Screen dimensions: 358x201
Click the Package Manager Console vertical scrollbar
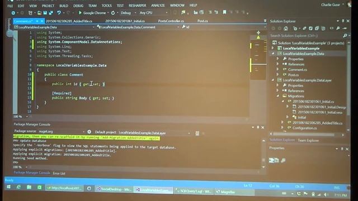263,154
